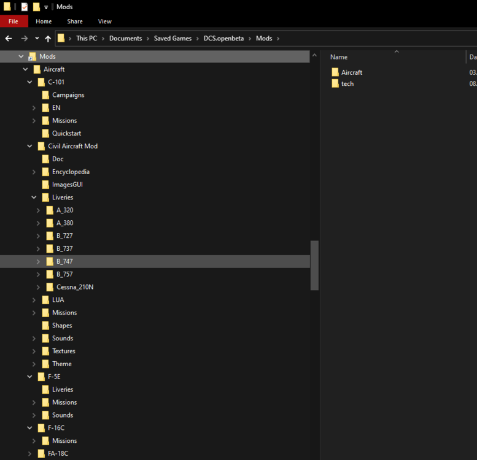The height and width of the screenshot is (460, 477).
Task: Collapse the C-101 tree node
Action: pyautogui.click(x=29, y=82)
